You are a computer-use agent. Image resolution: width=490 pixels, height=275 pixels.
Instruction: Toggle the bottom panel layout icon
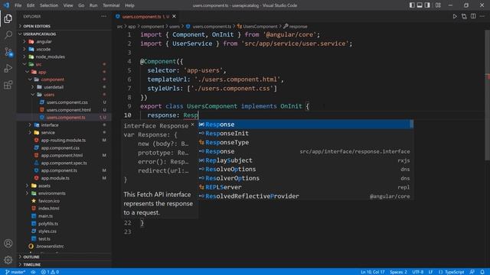[x=420, y=5]
